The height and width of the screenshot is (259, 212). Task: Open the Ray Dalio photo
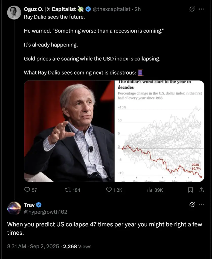(x=69, y=131)
